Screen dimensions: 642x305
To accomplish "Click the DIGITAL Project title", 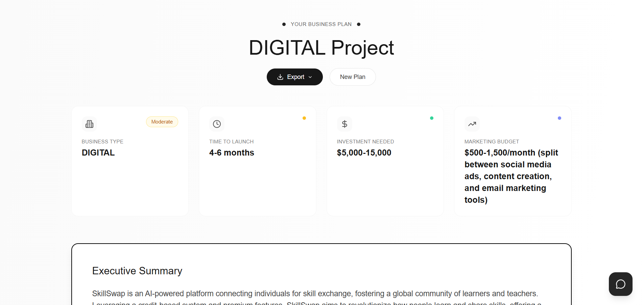I will (x=321, y=48).
